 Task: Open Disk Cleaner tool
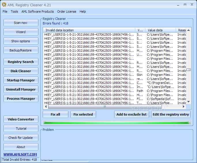pyautogui.click(x=21, y=71)
